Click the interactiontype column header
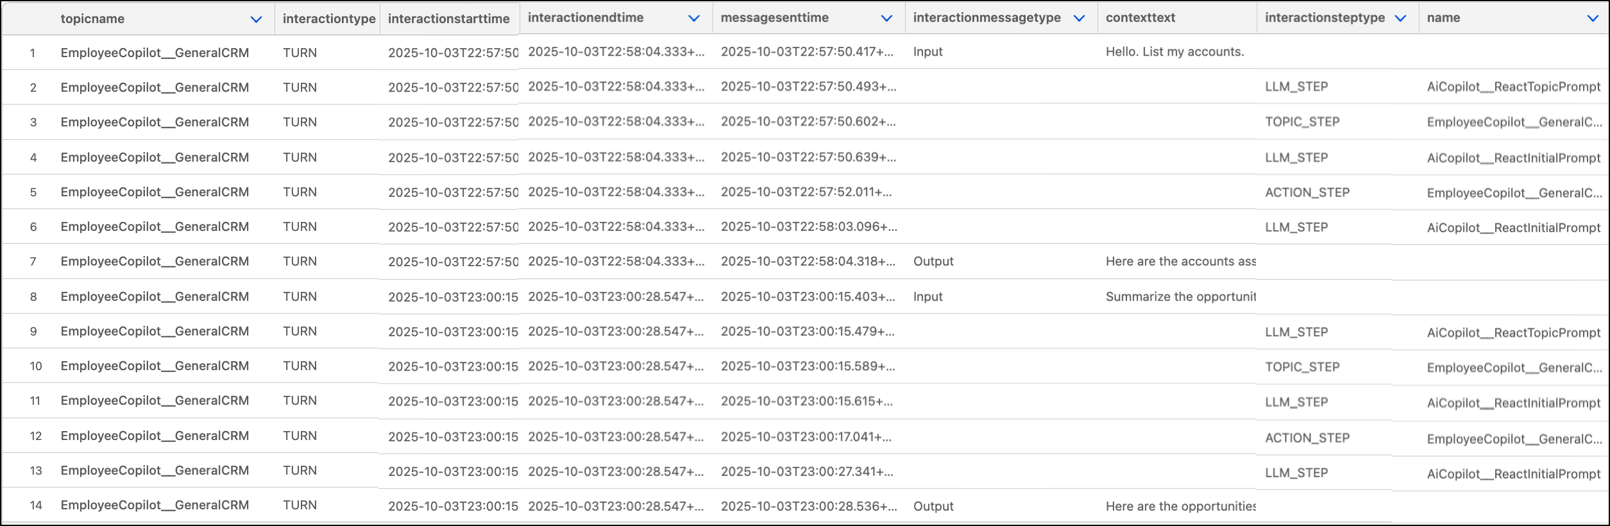This screenshot has height=526, width=1610. pyautogui.click(x=329, y=19)
